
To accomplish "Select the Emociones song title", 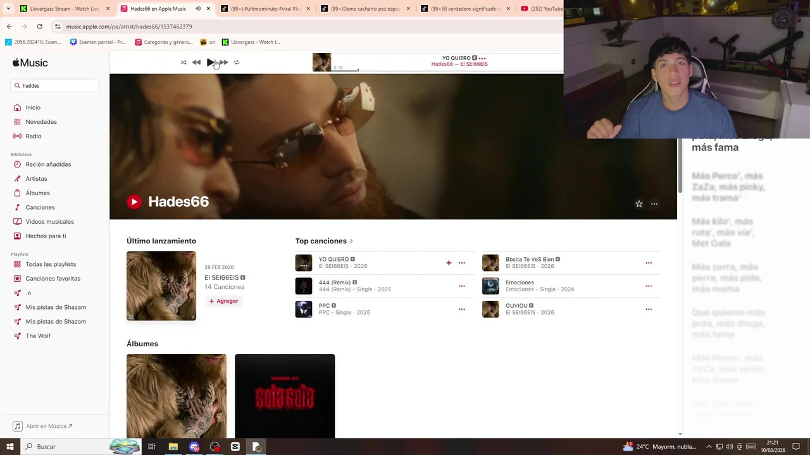I will click(520, 282).
